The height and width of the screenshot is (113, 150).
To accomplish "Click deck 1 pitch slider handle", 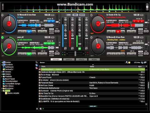I will coord(57,22).
